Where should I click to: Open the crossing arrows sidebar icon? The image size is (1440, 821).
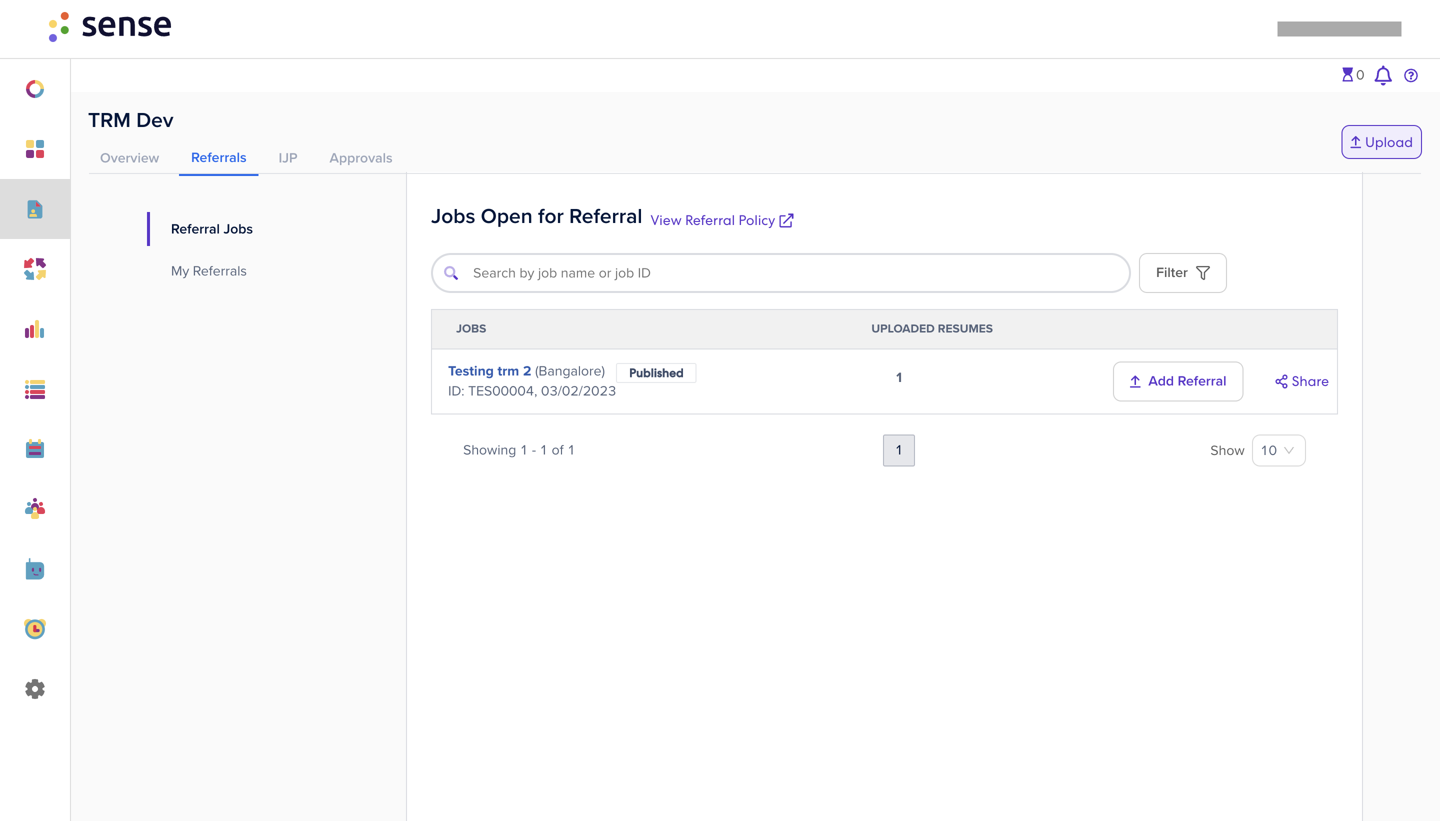(x=35, y=269)
